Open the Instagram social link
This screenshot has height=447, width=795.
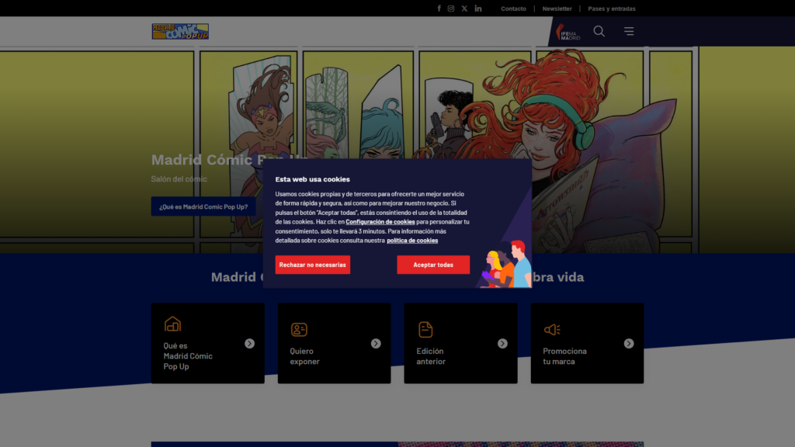tap(451, 9)
